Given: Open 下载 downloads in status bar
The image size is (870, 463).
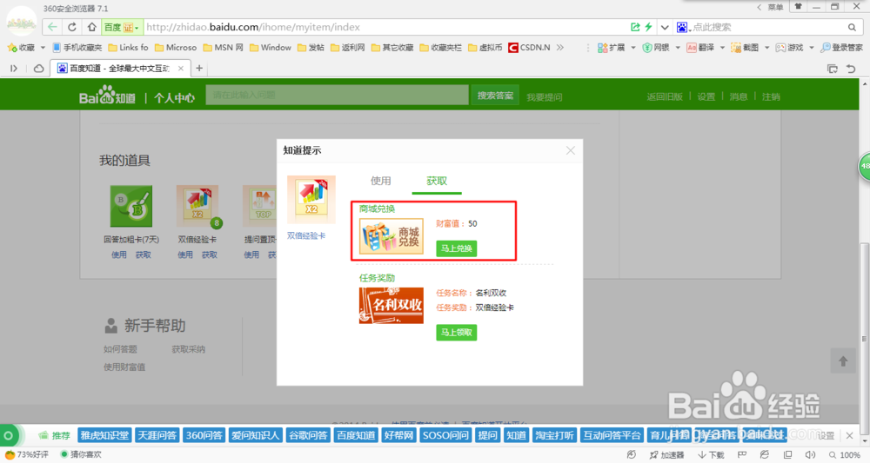Looking at the screenshot, I should coord(712,455).
